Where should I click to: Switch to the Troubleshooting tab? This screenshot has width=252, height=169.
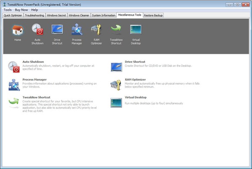34,15
